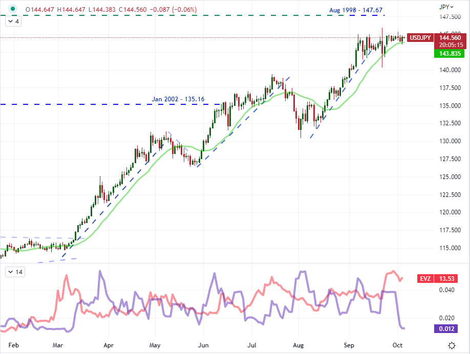Click the Jun label on time axis

coord(203,345)
